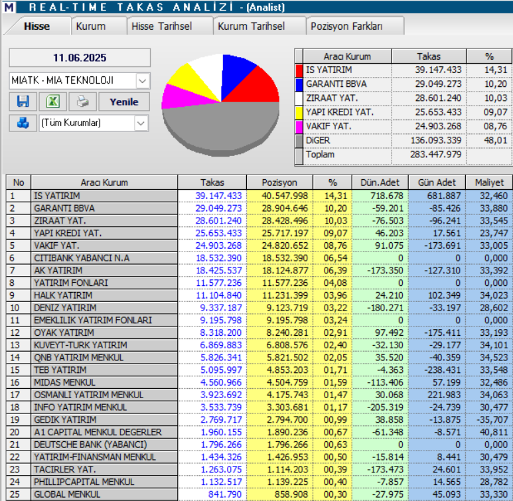Select the TEB YATIRIM row

coord(259,370)
